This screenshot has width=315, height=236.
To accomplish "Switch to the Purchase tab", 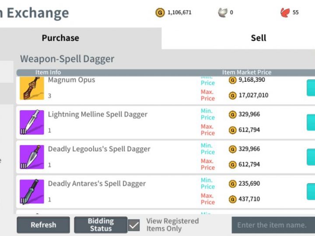I will click(60, 38).
